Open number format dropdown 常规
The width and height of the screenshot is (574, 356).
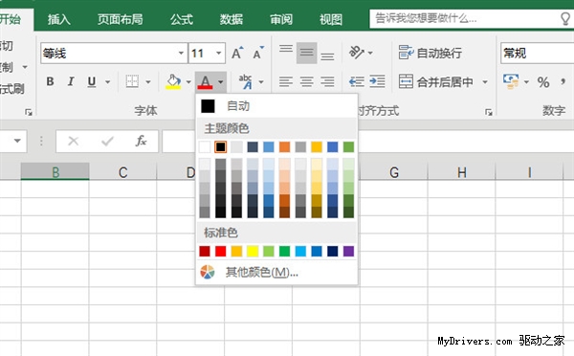point(537,53)
